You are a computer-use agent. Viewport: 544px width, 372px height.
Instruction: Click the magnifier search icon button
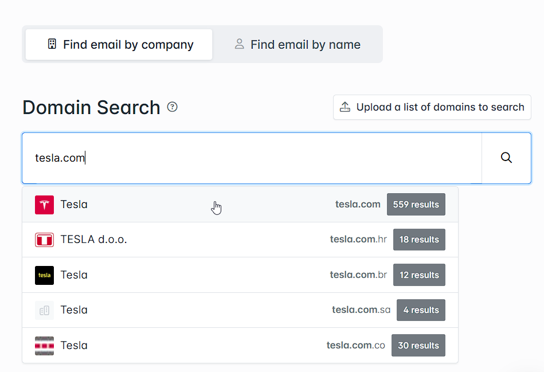(x=506, y=158)
